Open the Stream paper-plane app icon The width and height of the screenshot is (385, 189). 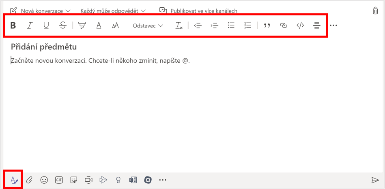pyautogui.click(x=103, y=180)
